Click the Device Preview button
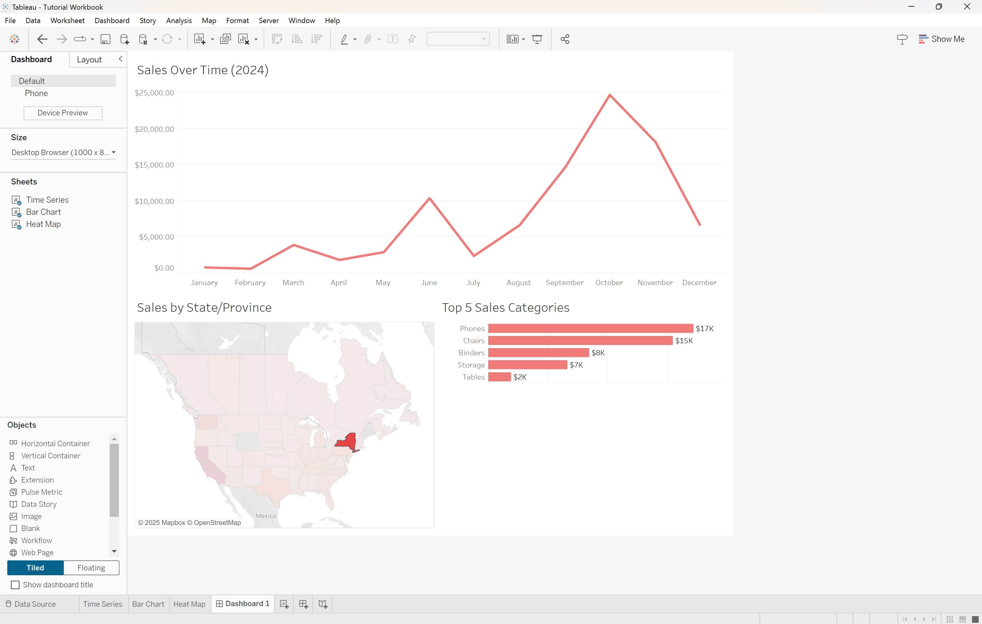The height and width of the screenshot is (624, 982). tap(63, 113)
